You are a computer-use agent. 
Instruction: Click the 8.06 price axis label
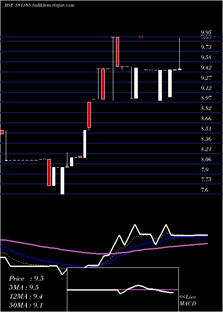point(206,160)
